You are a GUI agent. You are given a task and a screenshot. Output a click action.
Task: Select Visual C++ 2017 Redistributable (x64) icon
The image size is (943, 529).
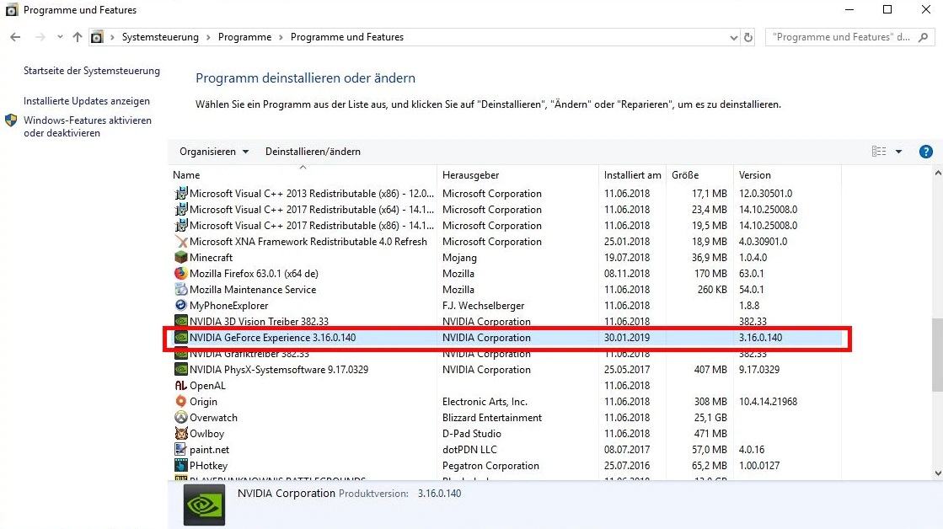coord(180,209)
